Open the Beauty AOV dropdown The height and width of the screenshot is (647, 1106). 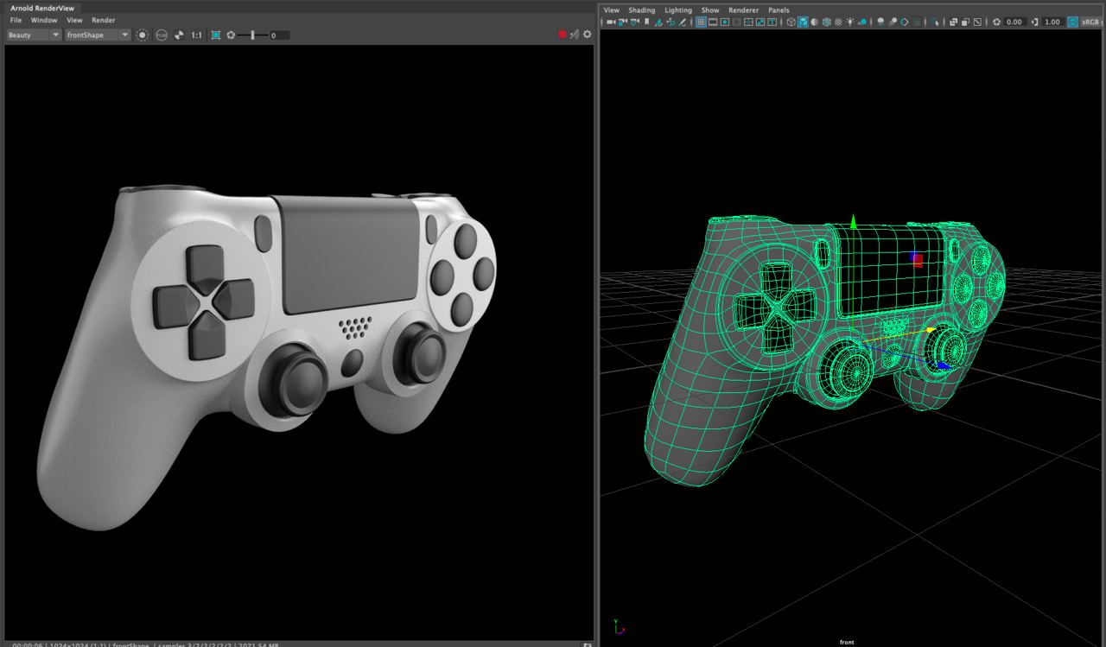34,35
